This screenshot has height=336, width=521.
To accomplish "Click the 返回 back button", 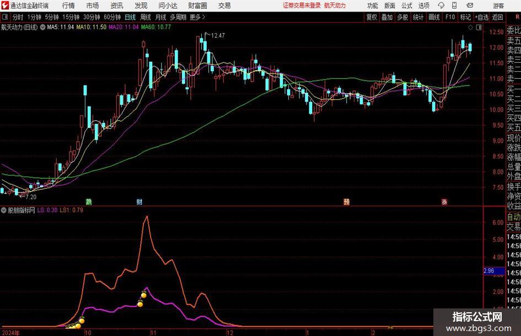I will click(497, 17).
